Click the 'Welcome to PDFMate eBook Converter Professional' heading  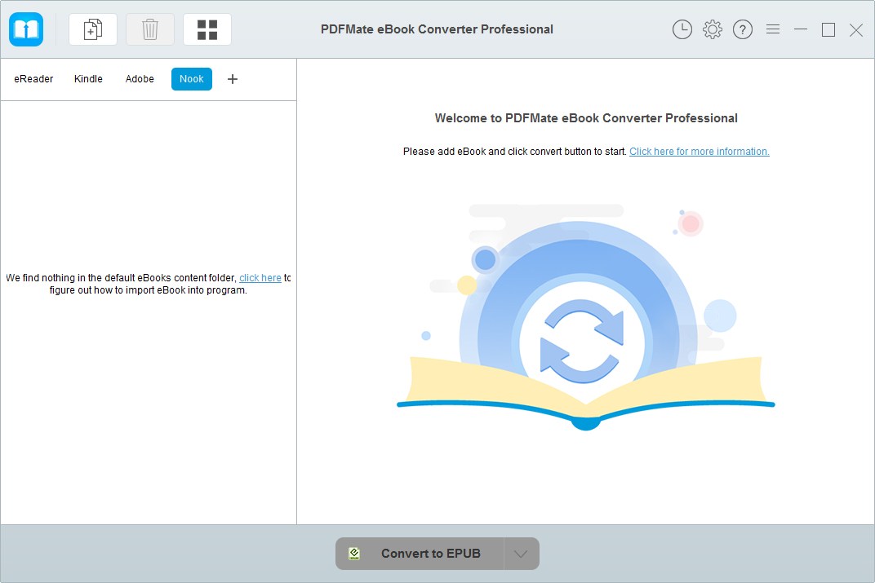[586, 118]
